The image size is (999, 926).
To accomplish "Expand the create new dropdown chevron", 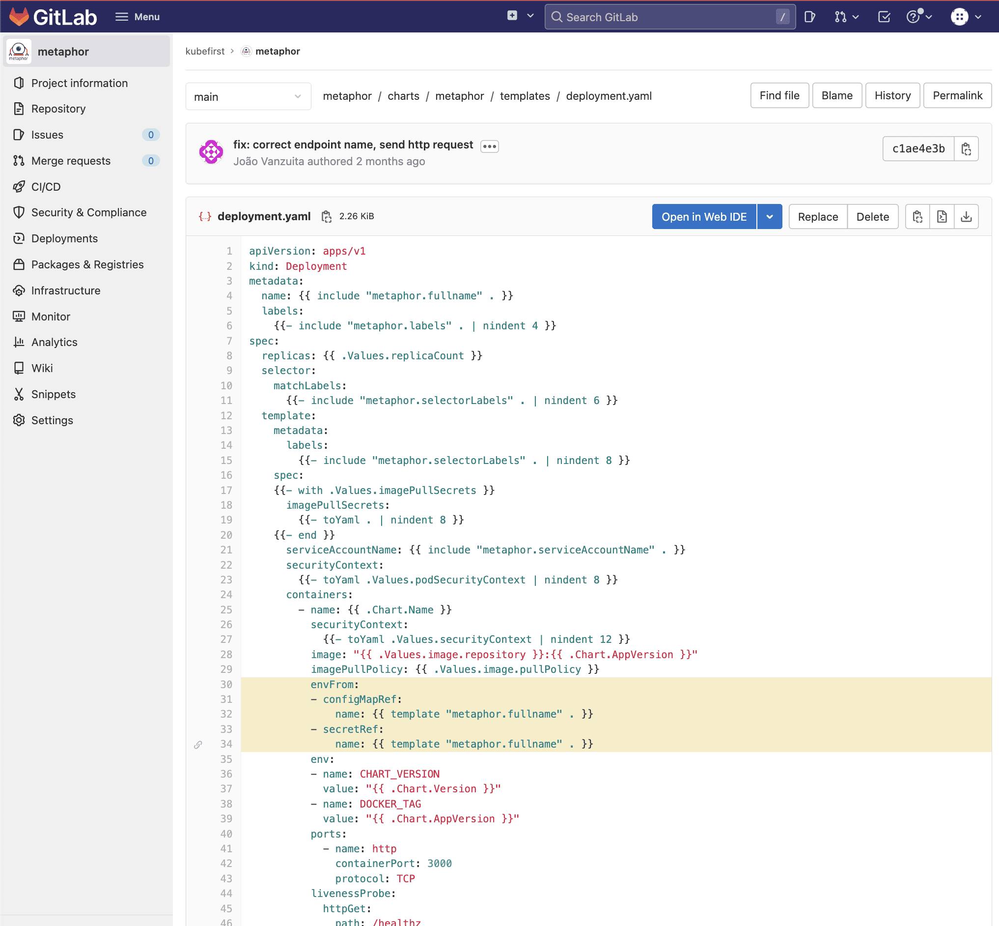I will coord(530,16).
